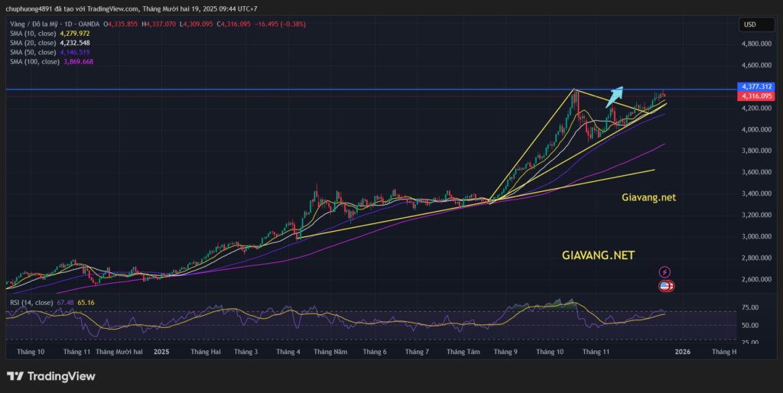Click the RSI (14, close) indicator legend

tap(31, 303)
